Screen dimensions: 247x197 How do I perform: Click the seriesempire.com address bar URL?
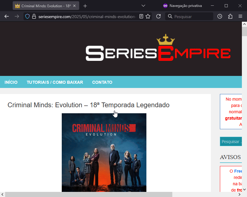point(87,17)
